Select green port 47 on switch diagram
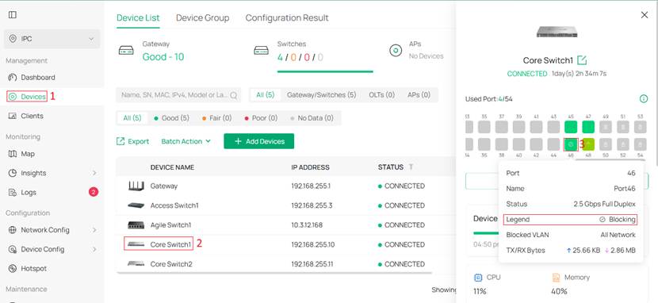The width and height of the screenshot is (658, 303). pyautogui.click(x=588, y=127)
